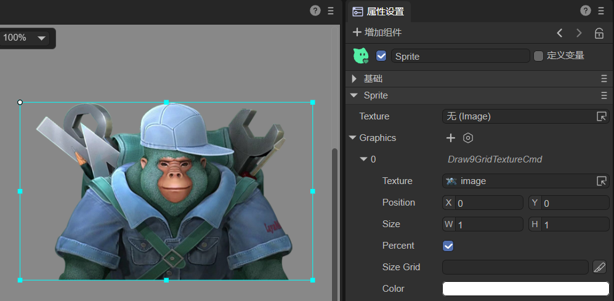Viewport: 614px width, 301px height.
Task: Collapse Graphics item 0
Action: pyautogui.click(x=364, y=159)
